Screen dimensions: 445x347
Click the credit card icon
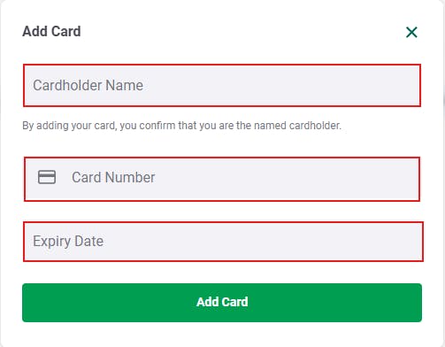47,177
